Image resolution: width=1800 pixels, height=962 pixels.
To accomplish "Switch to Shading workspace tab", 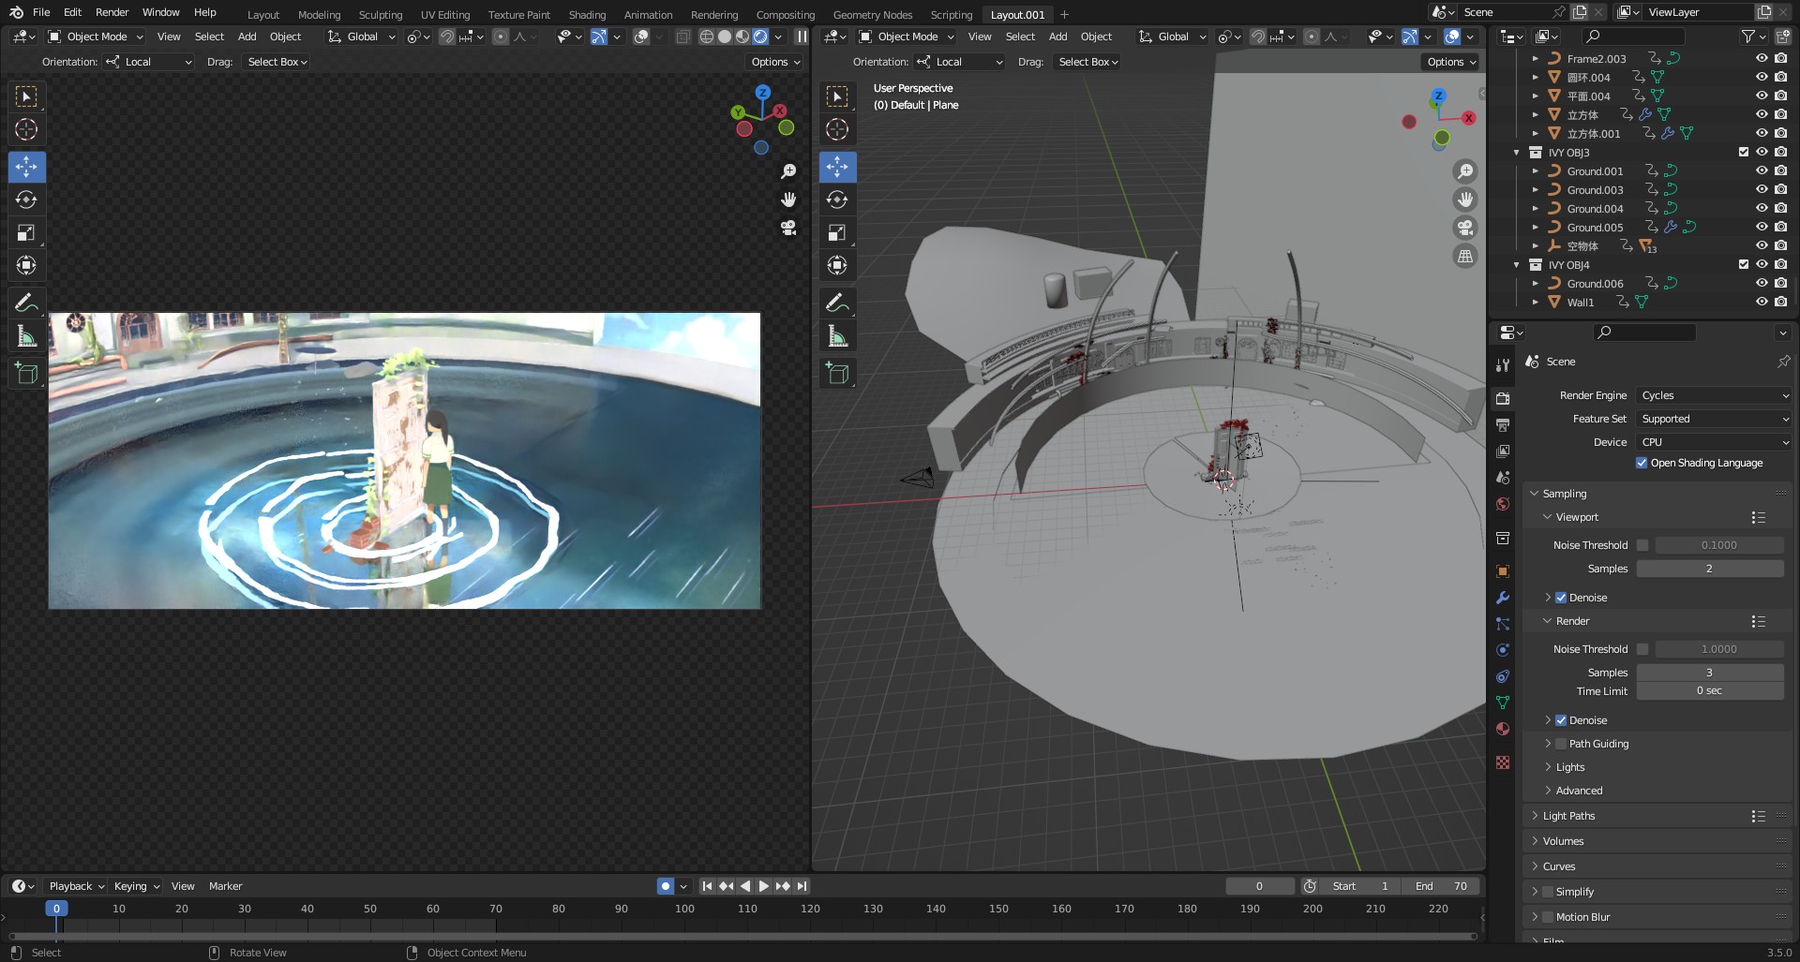I will (587, 14).
